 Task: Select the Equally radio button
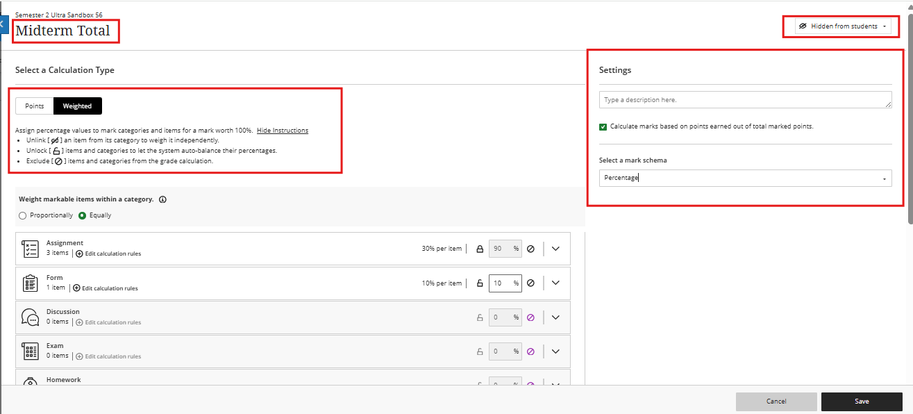pos(81,215)
